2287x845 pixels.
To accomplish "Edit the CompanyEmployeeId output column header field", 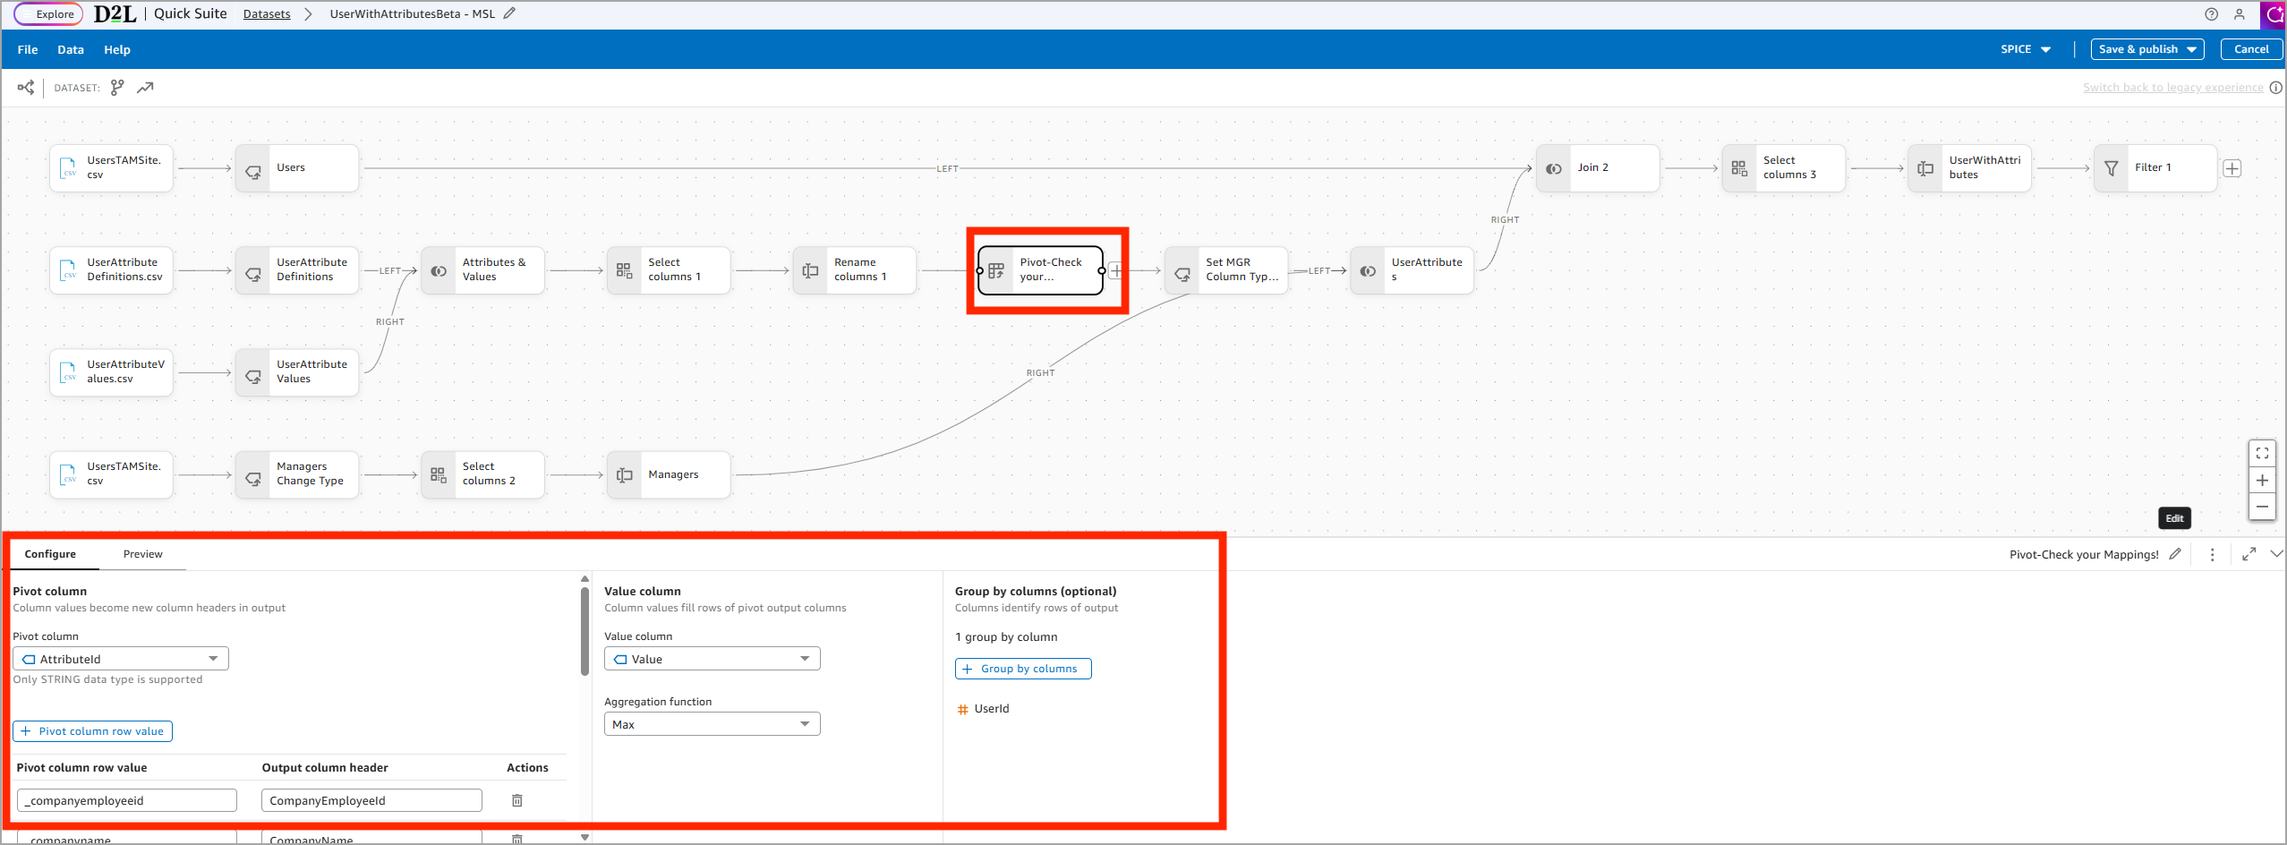I will tap(371, 799).
